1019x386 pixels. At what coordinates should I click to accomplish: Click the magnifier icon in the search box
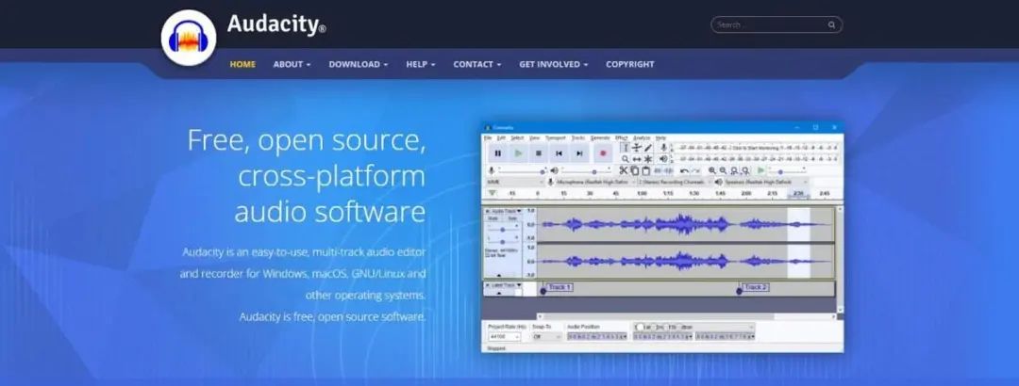pyautogui.click(x=831, y=25)
